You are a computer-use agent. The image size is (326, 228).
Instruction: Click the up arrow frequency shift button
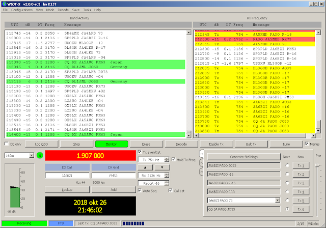click(x=145, y=167)
